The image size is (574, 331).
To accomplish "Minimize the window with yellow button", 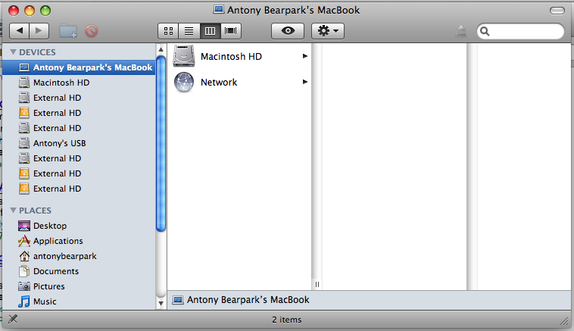I will click(30, 11).
